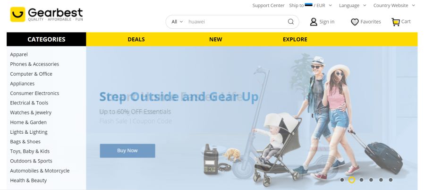Switch to the EXPLORE tab
425x190 pixels.
coord(295,39)
